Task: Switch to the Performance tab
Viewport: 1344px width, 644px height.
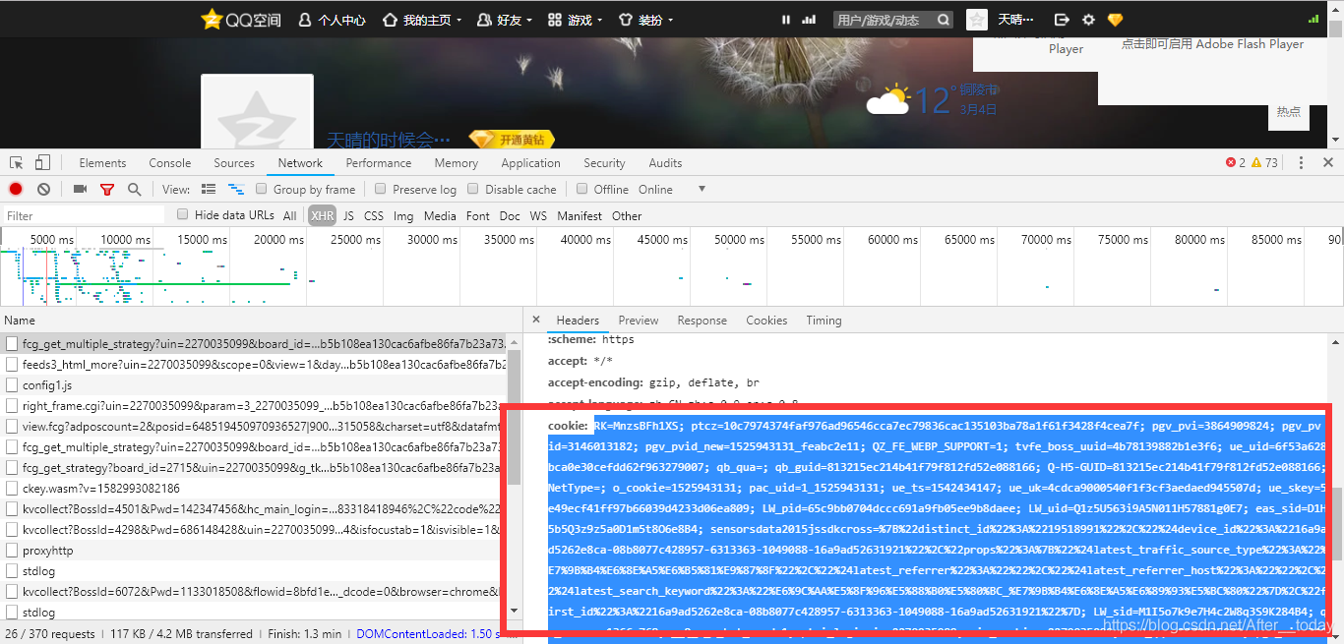Action: pyautogui.click(x=379, y=163)
